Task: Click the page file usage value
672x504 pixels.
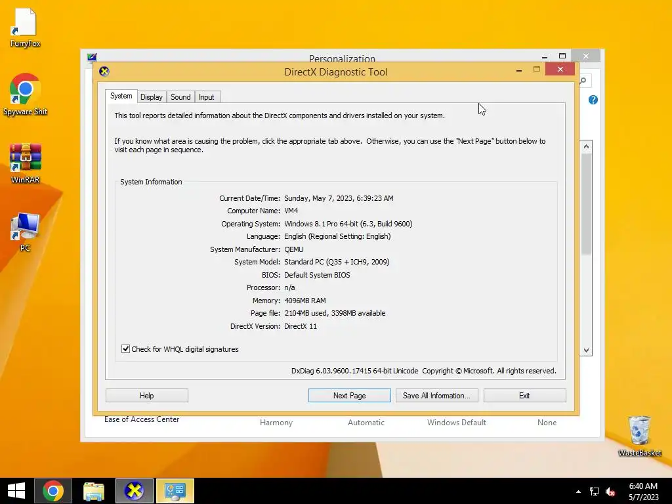Action: coord(335,313)
